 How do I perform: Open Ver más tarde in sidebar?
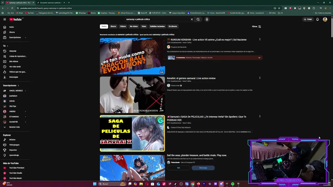pyautogui.click(x=15, y=67)
